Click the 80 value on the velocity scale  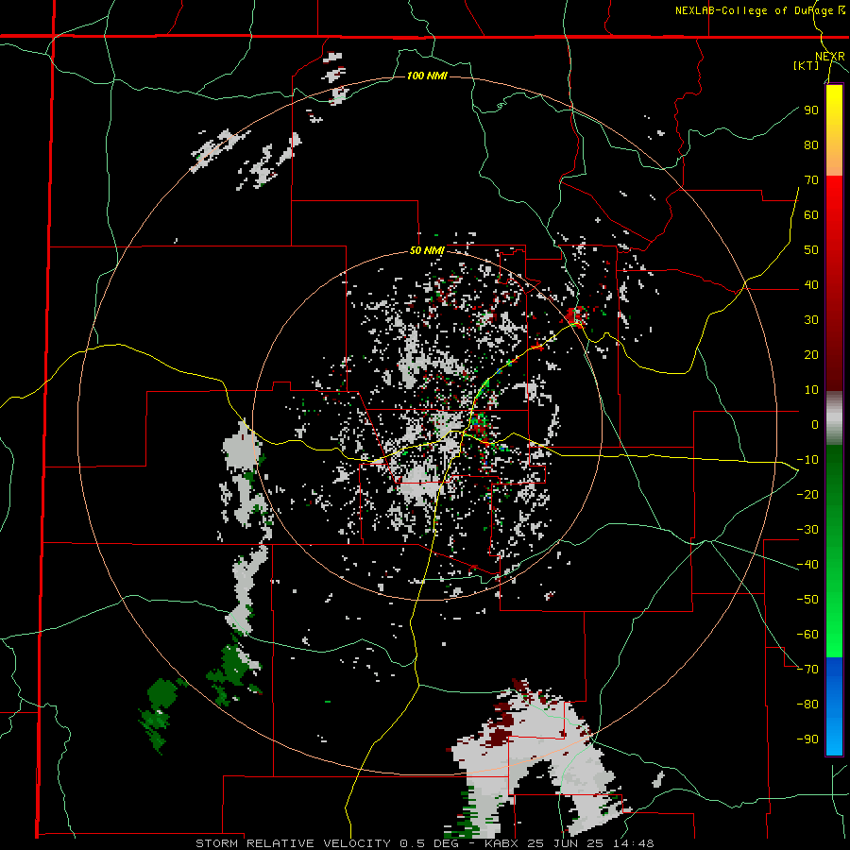pos(811,144)
